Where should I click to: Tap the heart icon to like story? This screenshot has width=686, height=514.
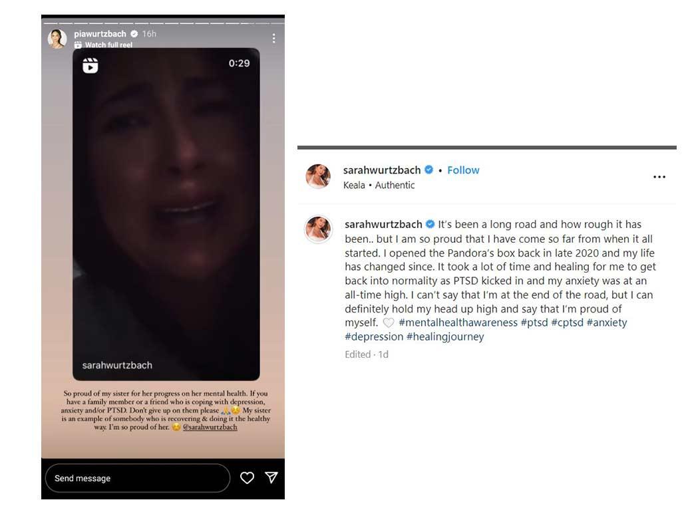tap(247, 477)
